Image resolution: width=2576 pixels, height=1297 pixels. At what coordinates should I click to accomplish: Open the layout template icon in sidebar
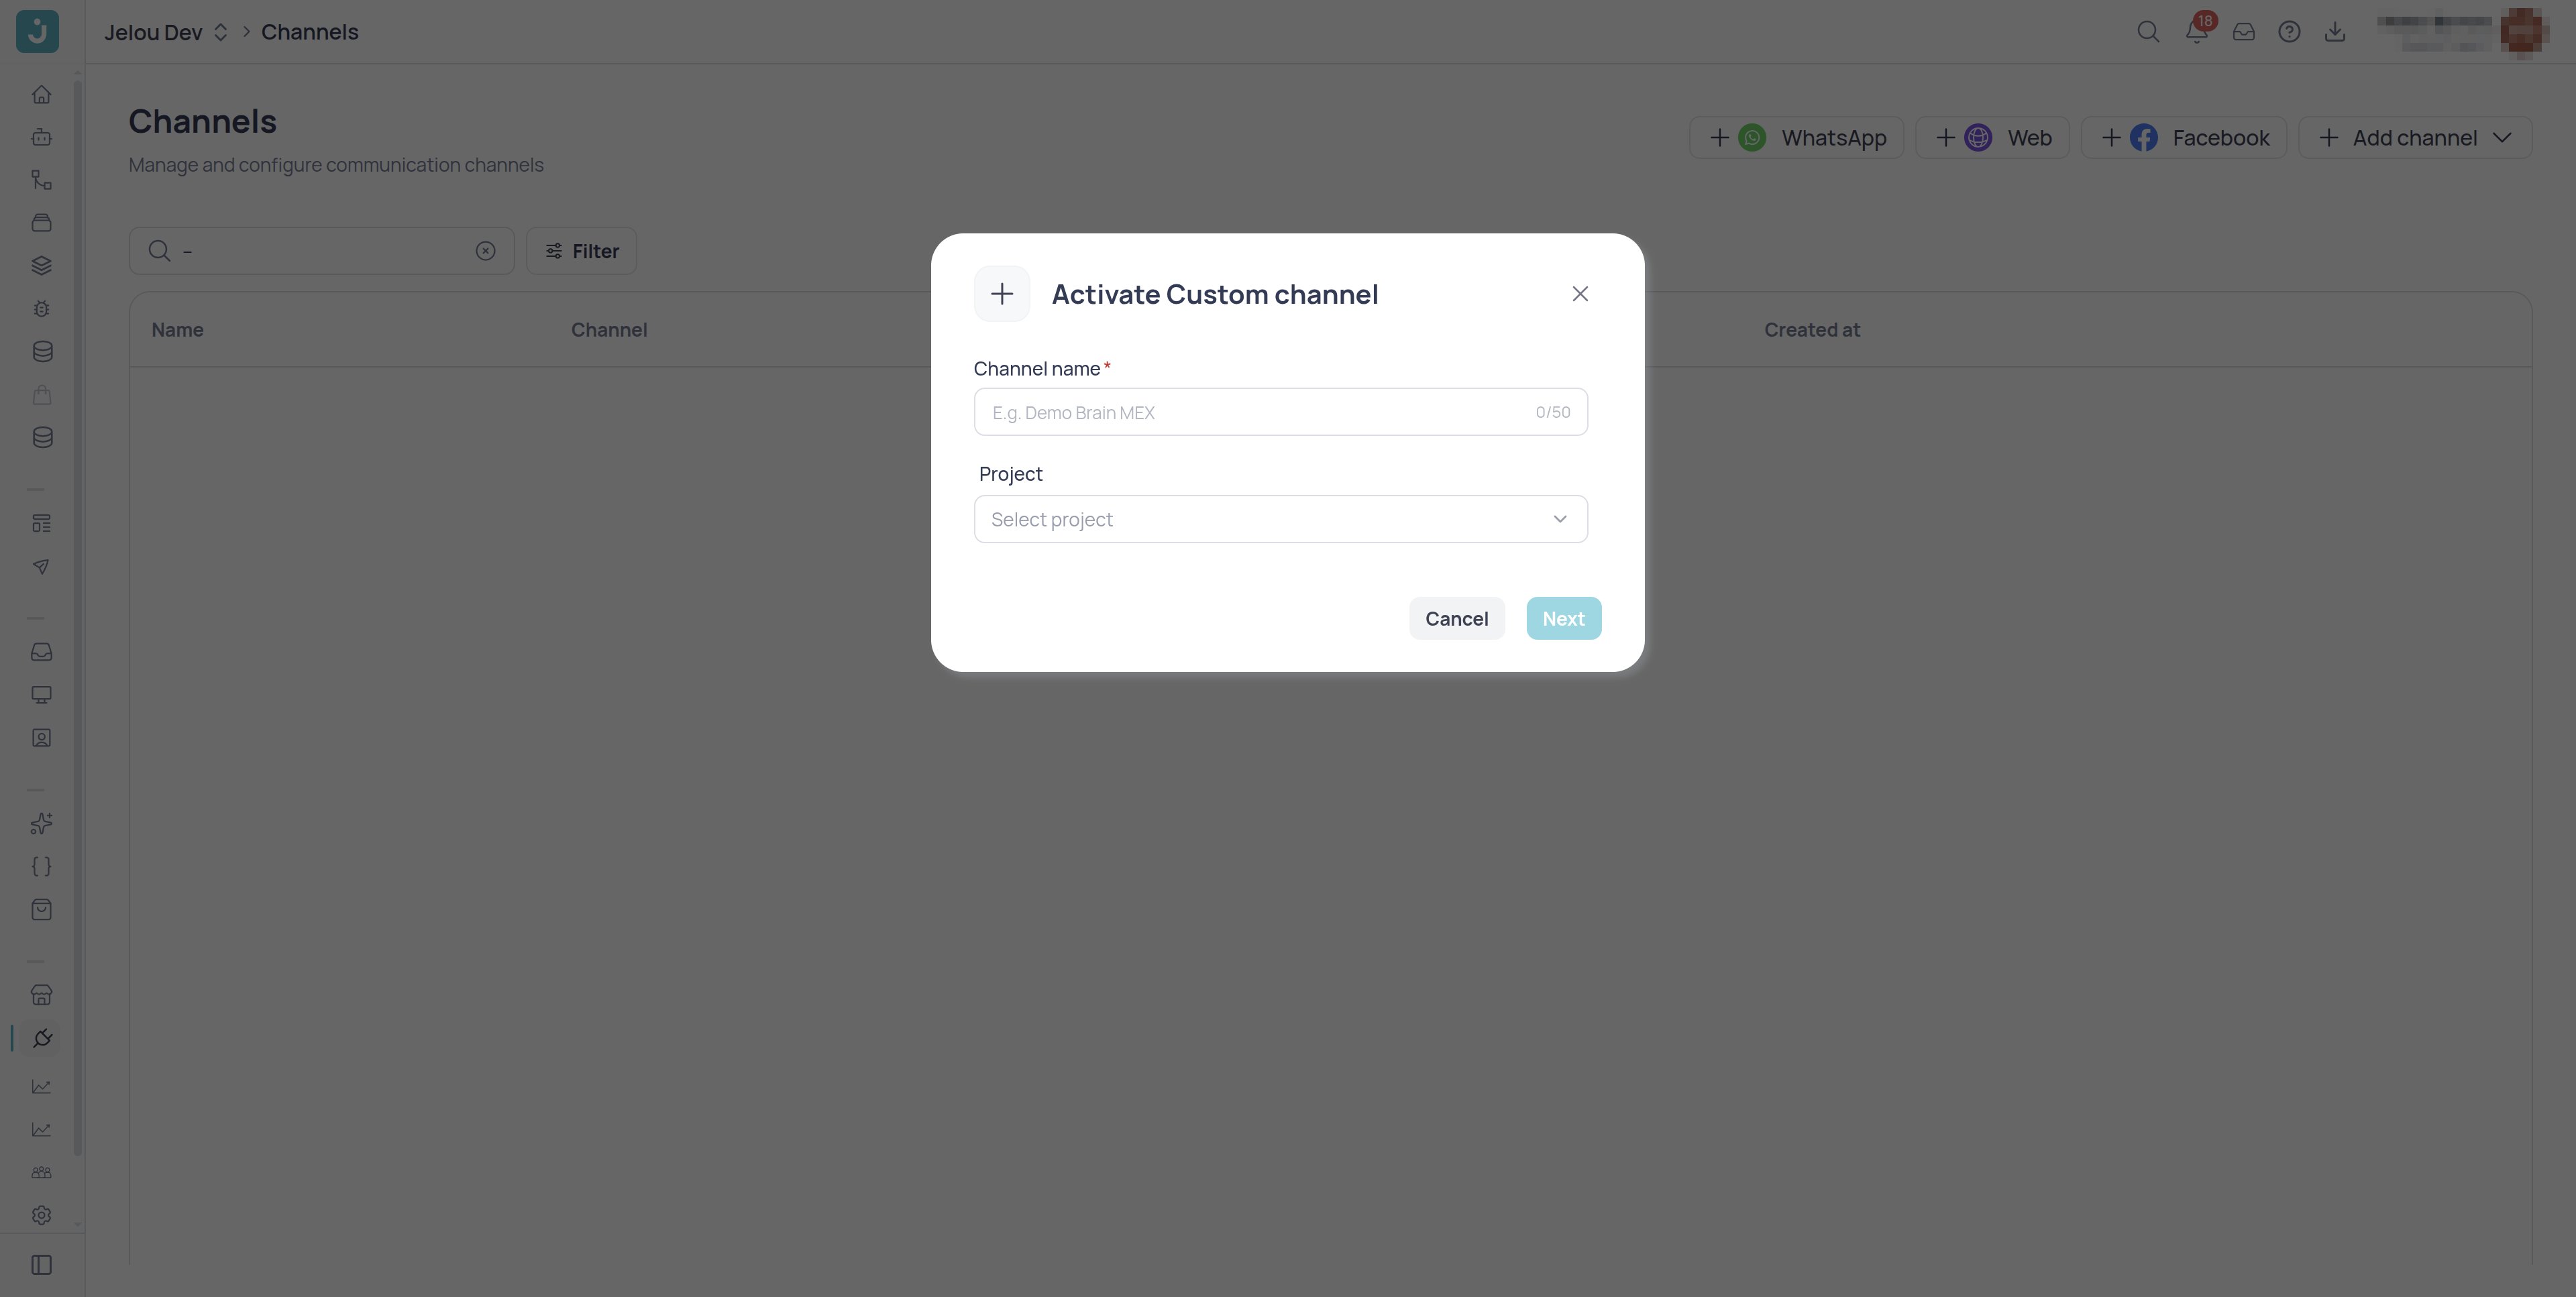tap(41, 524)
